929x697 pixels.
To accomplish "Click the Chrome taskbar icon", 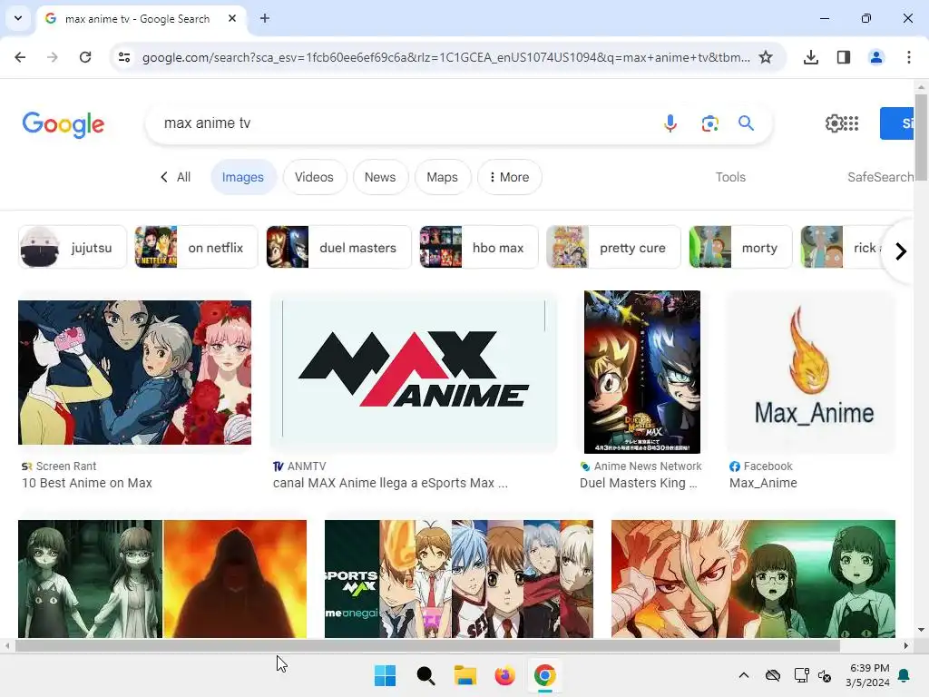I will pyautogui.click(x=545, y=675).
